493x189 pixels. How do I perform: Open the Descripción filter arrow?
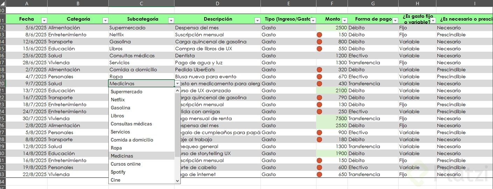coord(257,21)
